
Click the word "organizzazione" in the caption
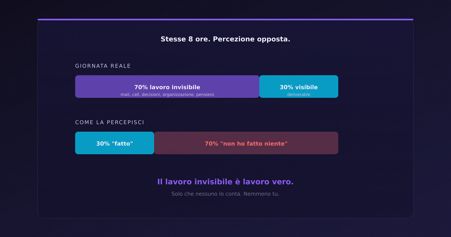click(179, 95)
